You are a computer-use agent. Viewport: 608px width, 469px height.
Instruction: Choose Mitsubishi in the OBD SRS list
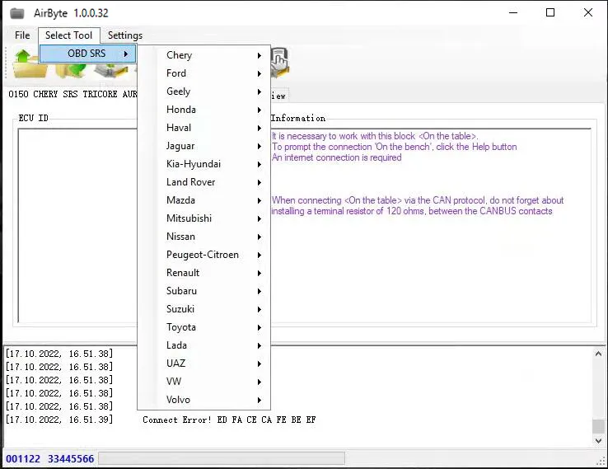click(x=189, y=218)
